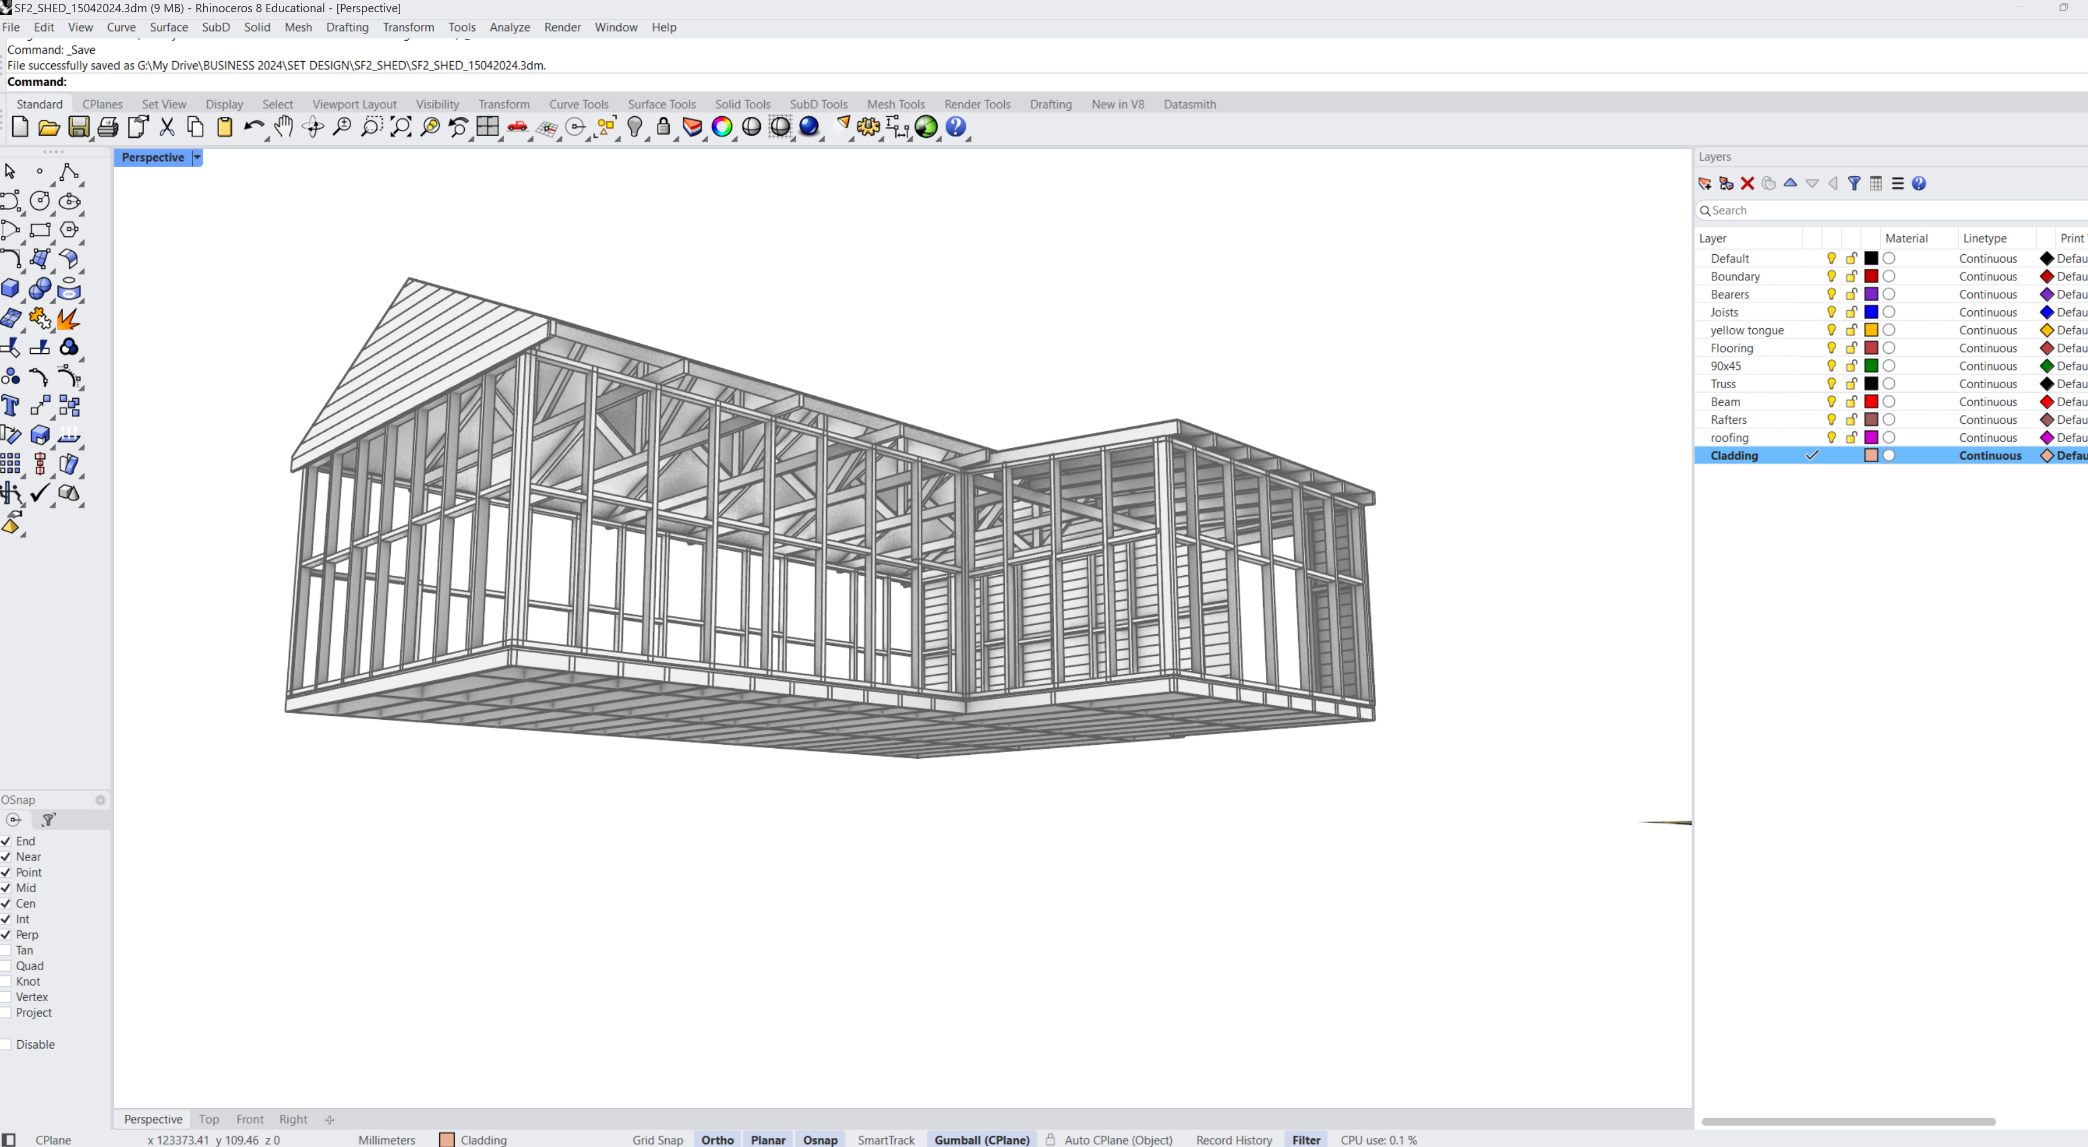Switch to the Solid Tools toolbar tab

click(x=741, y=103)
